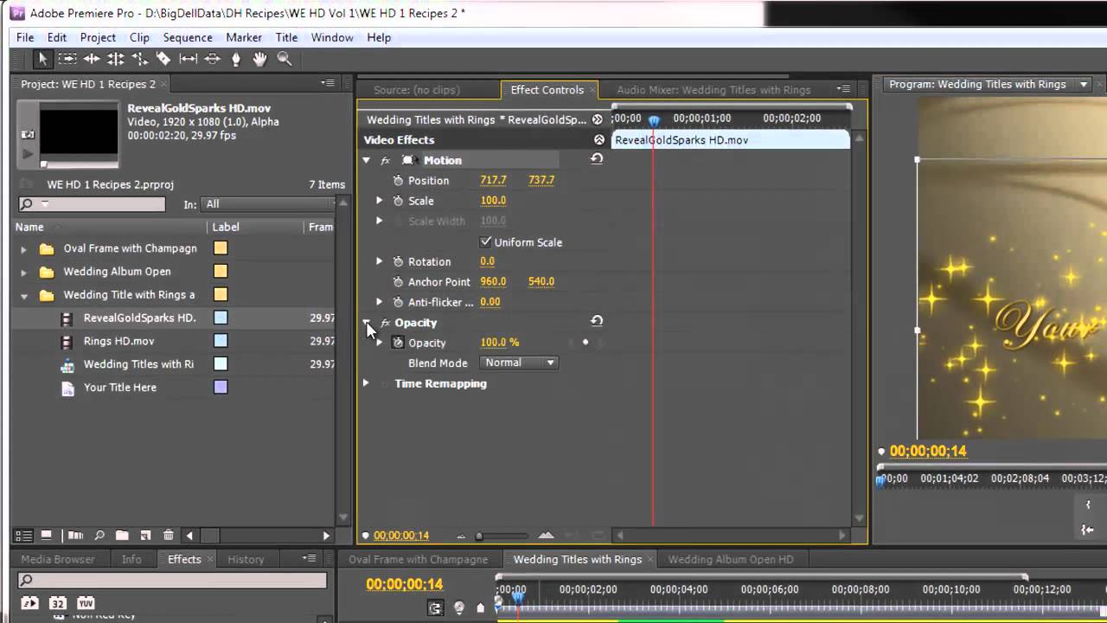Switch Project panel to Icon View
This screenshot has height=623, width=1107.
(x=47, y=536)
